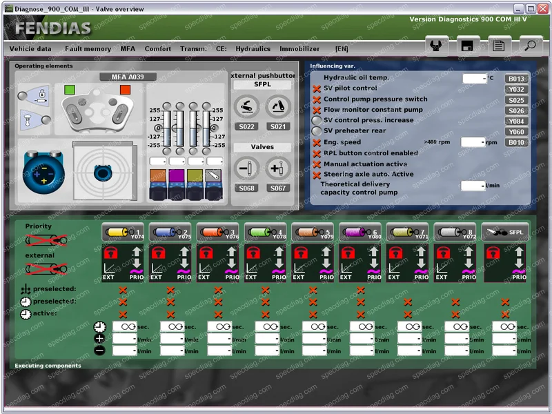Screen dimensions: 552x414
Task: Click the magnifying glass search icon
Action: [x=529, y=46]
